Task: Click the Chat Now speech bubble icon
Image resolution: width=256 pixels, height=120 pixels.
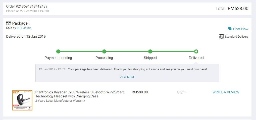Action: click(x=230, y=29)
